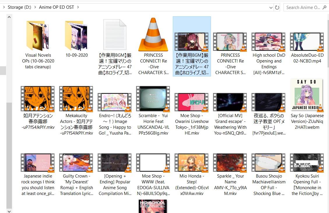The image size is (329, 213).
Task: Click Endro~! Image Song filename text
Action: click(x=115, y=124)
